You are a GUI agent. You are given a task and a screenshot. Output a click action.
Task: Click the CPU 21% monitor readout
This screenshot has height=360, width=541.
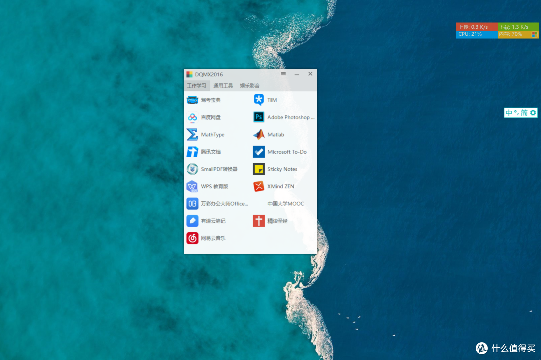coord(477,34)
